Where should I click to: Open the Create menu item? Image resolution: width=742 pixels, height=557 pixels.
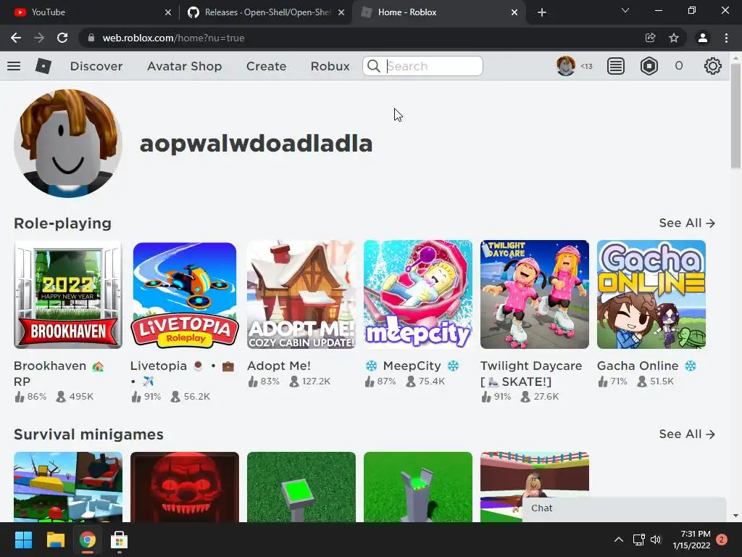(266, 66)
